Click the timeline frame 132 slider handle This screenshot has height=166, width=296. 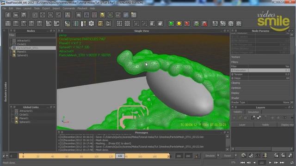pos(120,156)
